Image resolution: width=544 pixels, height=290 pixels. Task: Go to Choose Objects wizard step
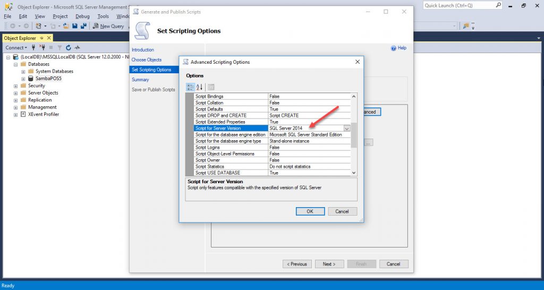[147, 59]
